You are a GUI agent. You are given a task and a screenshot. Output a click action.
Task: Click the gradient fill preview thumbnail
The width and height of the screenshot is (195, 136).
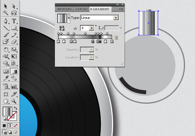pyautogui.click(x=62, y=18)
